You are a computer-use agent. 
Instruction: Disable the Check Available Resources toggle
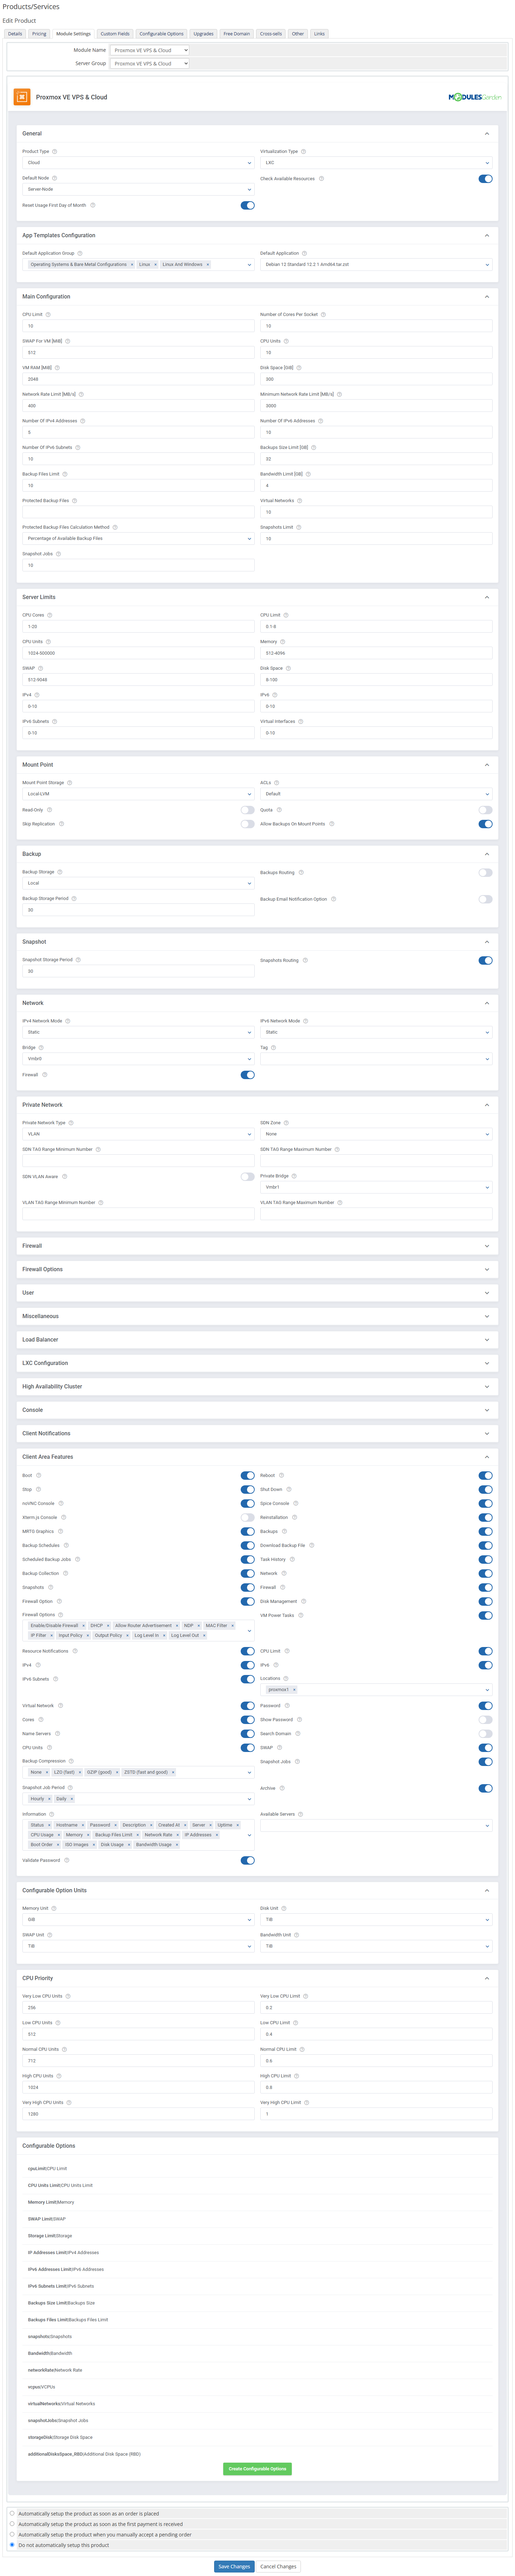(485, 179)
